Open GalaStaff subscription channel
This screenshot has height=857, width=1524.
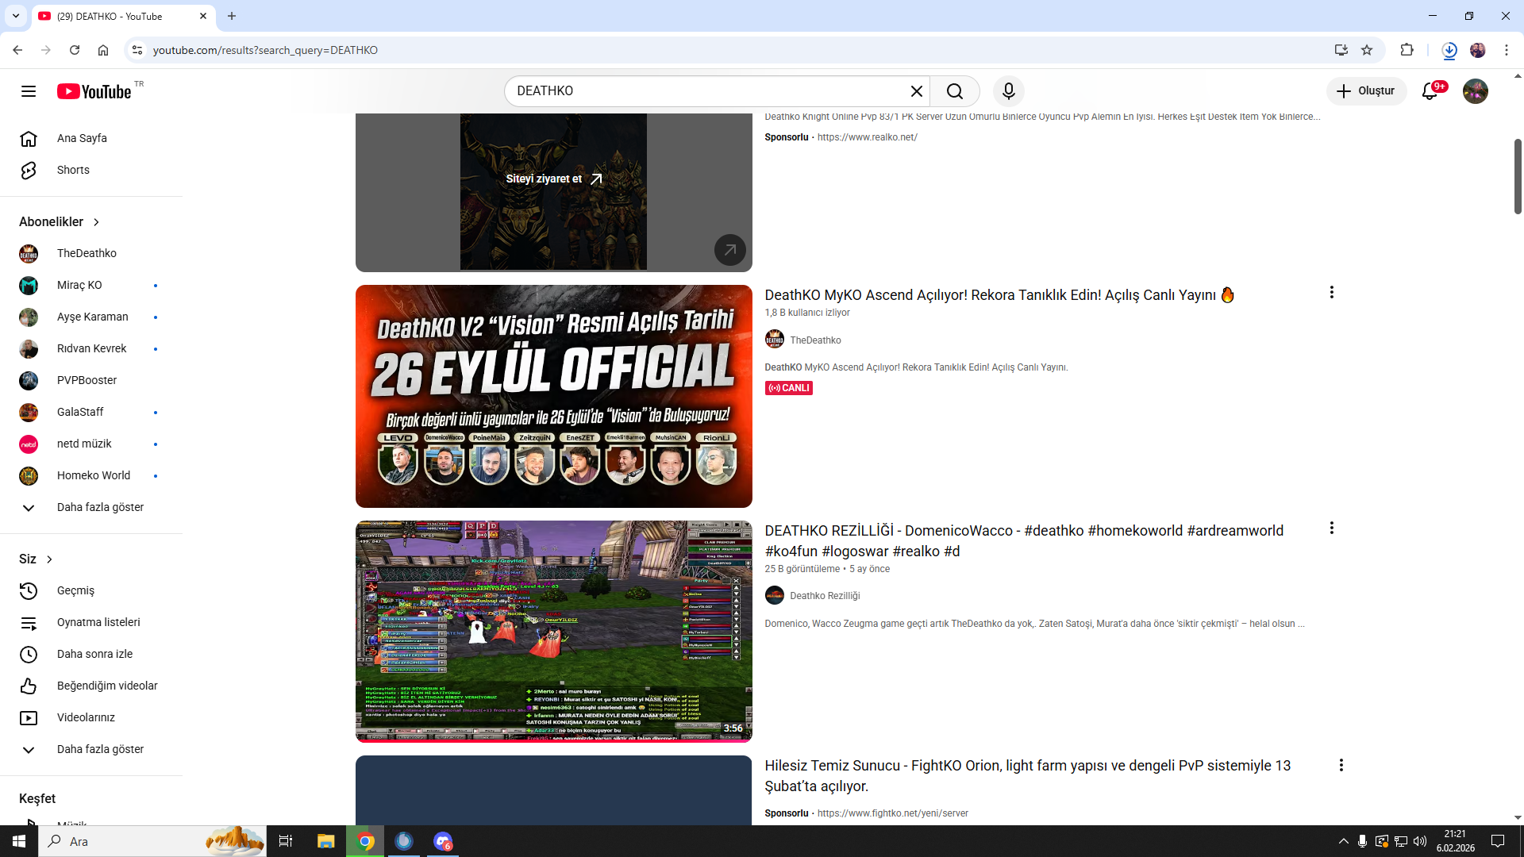(91, 412)
